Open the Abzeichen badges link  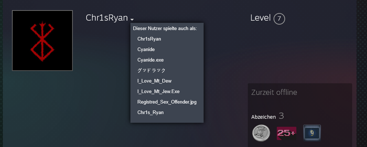click(x=263, y=117)
